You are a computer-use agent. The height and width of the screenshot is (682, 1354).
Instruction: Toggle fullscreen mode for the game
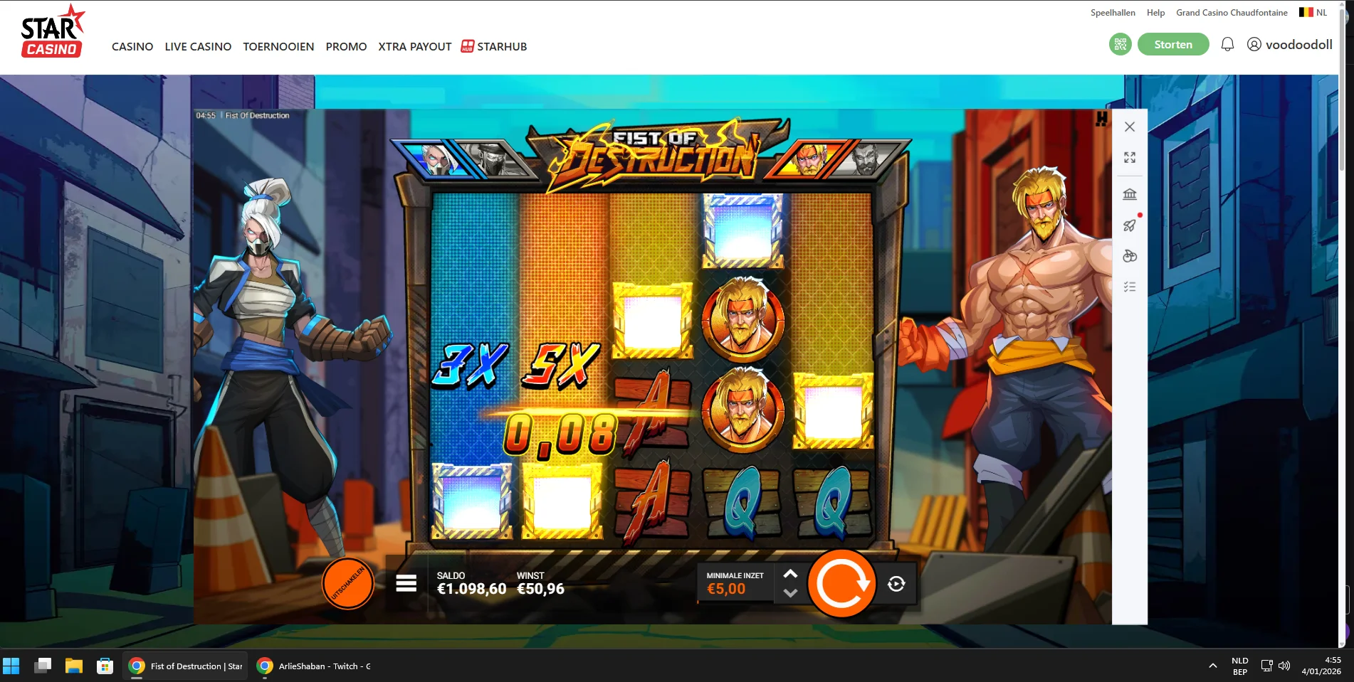1130,157
